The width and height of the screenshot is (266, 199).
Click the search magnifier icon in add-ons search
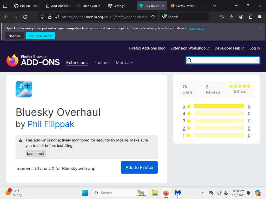[190, 60]
